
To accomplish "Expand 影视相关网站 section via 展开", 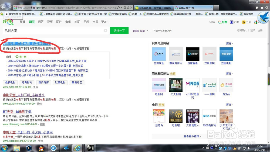I will 230,74.
